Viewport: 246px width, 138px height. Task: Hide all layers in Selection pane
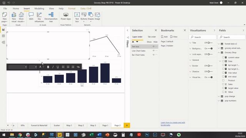[x=155, y=42]
